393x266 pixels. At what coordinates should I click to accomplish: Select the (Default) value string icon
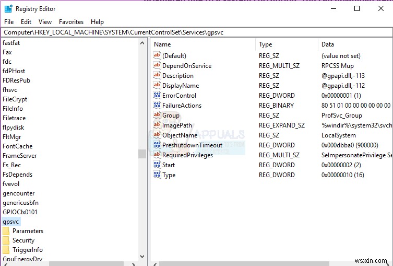pyautogui.click(x=157, y=55)
